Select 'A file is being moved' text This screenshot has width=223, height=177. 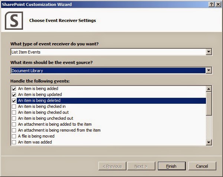pos(36,136)
